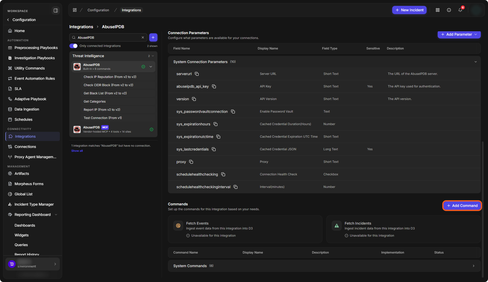The width and height of the screenshot is (488, 282).
Task: Collapse the workspace sidebar panel
Action: point(55,11)
